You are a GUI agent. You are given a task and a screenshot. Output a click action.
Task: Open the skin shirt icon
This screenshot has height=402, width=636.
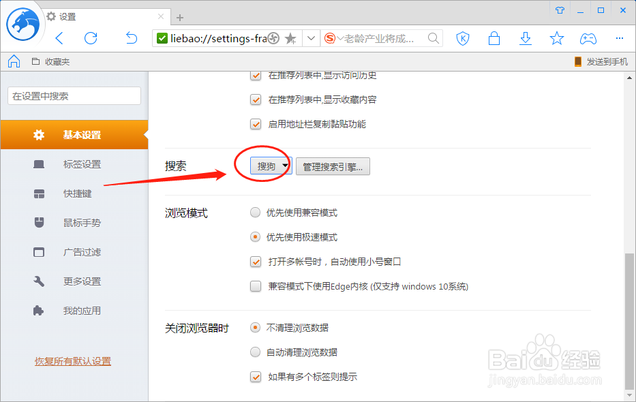pos(560,10)
